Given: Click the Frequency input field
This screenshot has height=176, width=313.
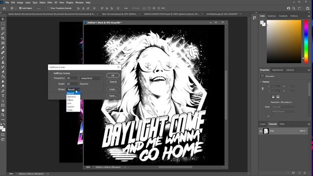Looking at the screenshot, I should coord(72,78).
